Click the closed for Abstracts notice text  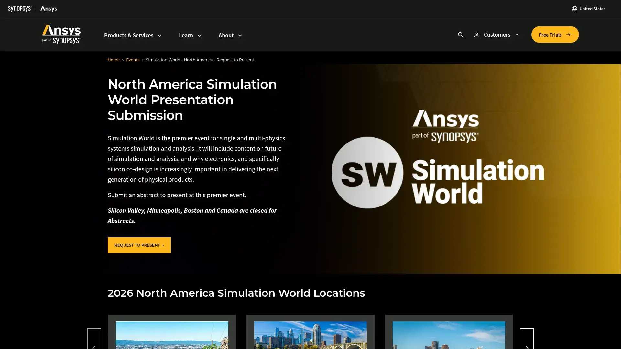click(x=192, y=216)
